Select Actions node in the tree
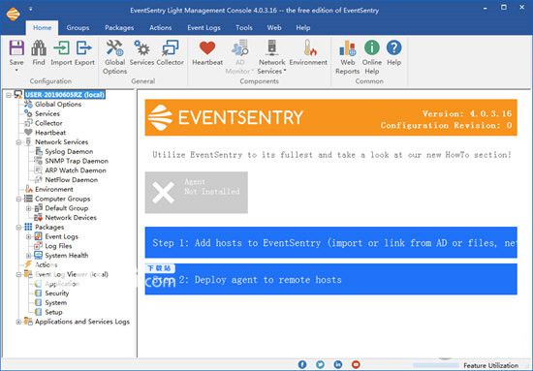 pos(46,264)
